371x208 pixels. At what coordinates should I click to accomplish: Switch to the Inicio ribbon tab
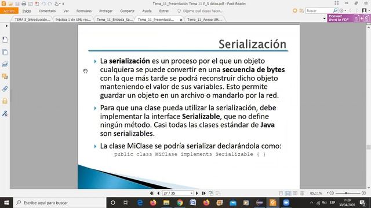coord(27,11)
